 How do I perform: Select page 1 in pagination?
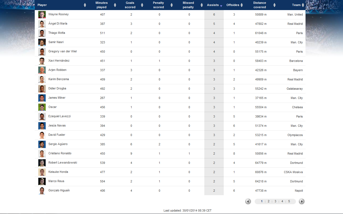coord(262,201)
